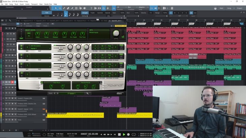Open the File menu
Viewport: 246px width, 138px height.
[2, 4]
